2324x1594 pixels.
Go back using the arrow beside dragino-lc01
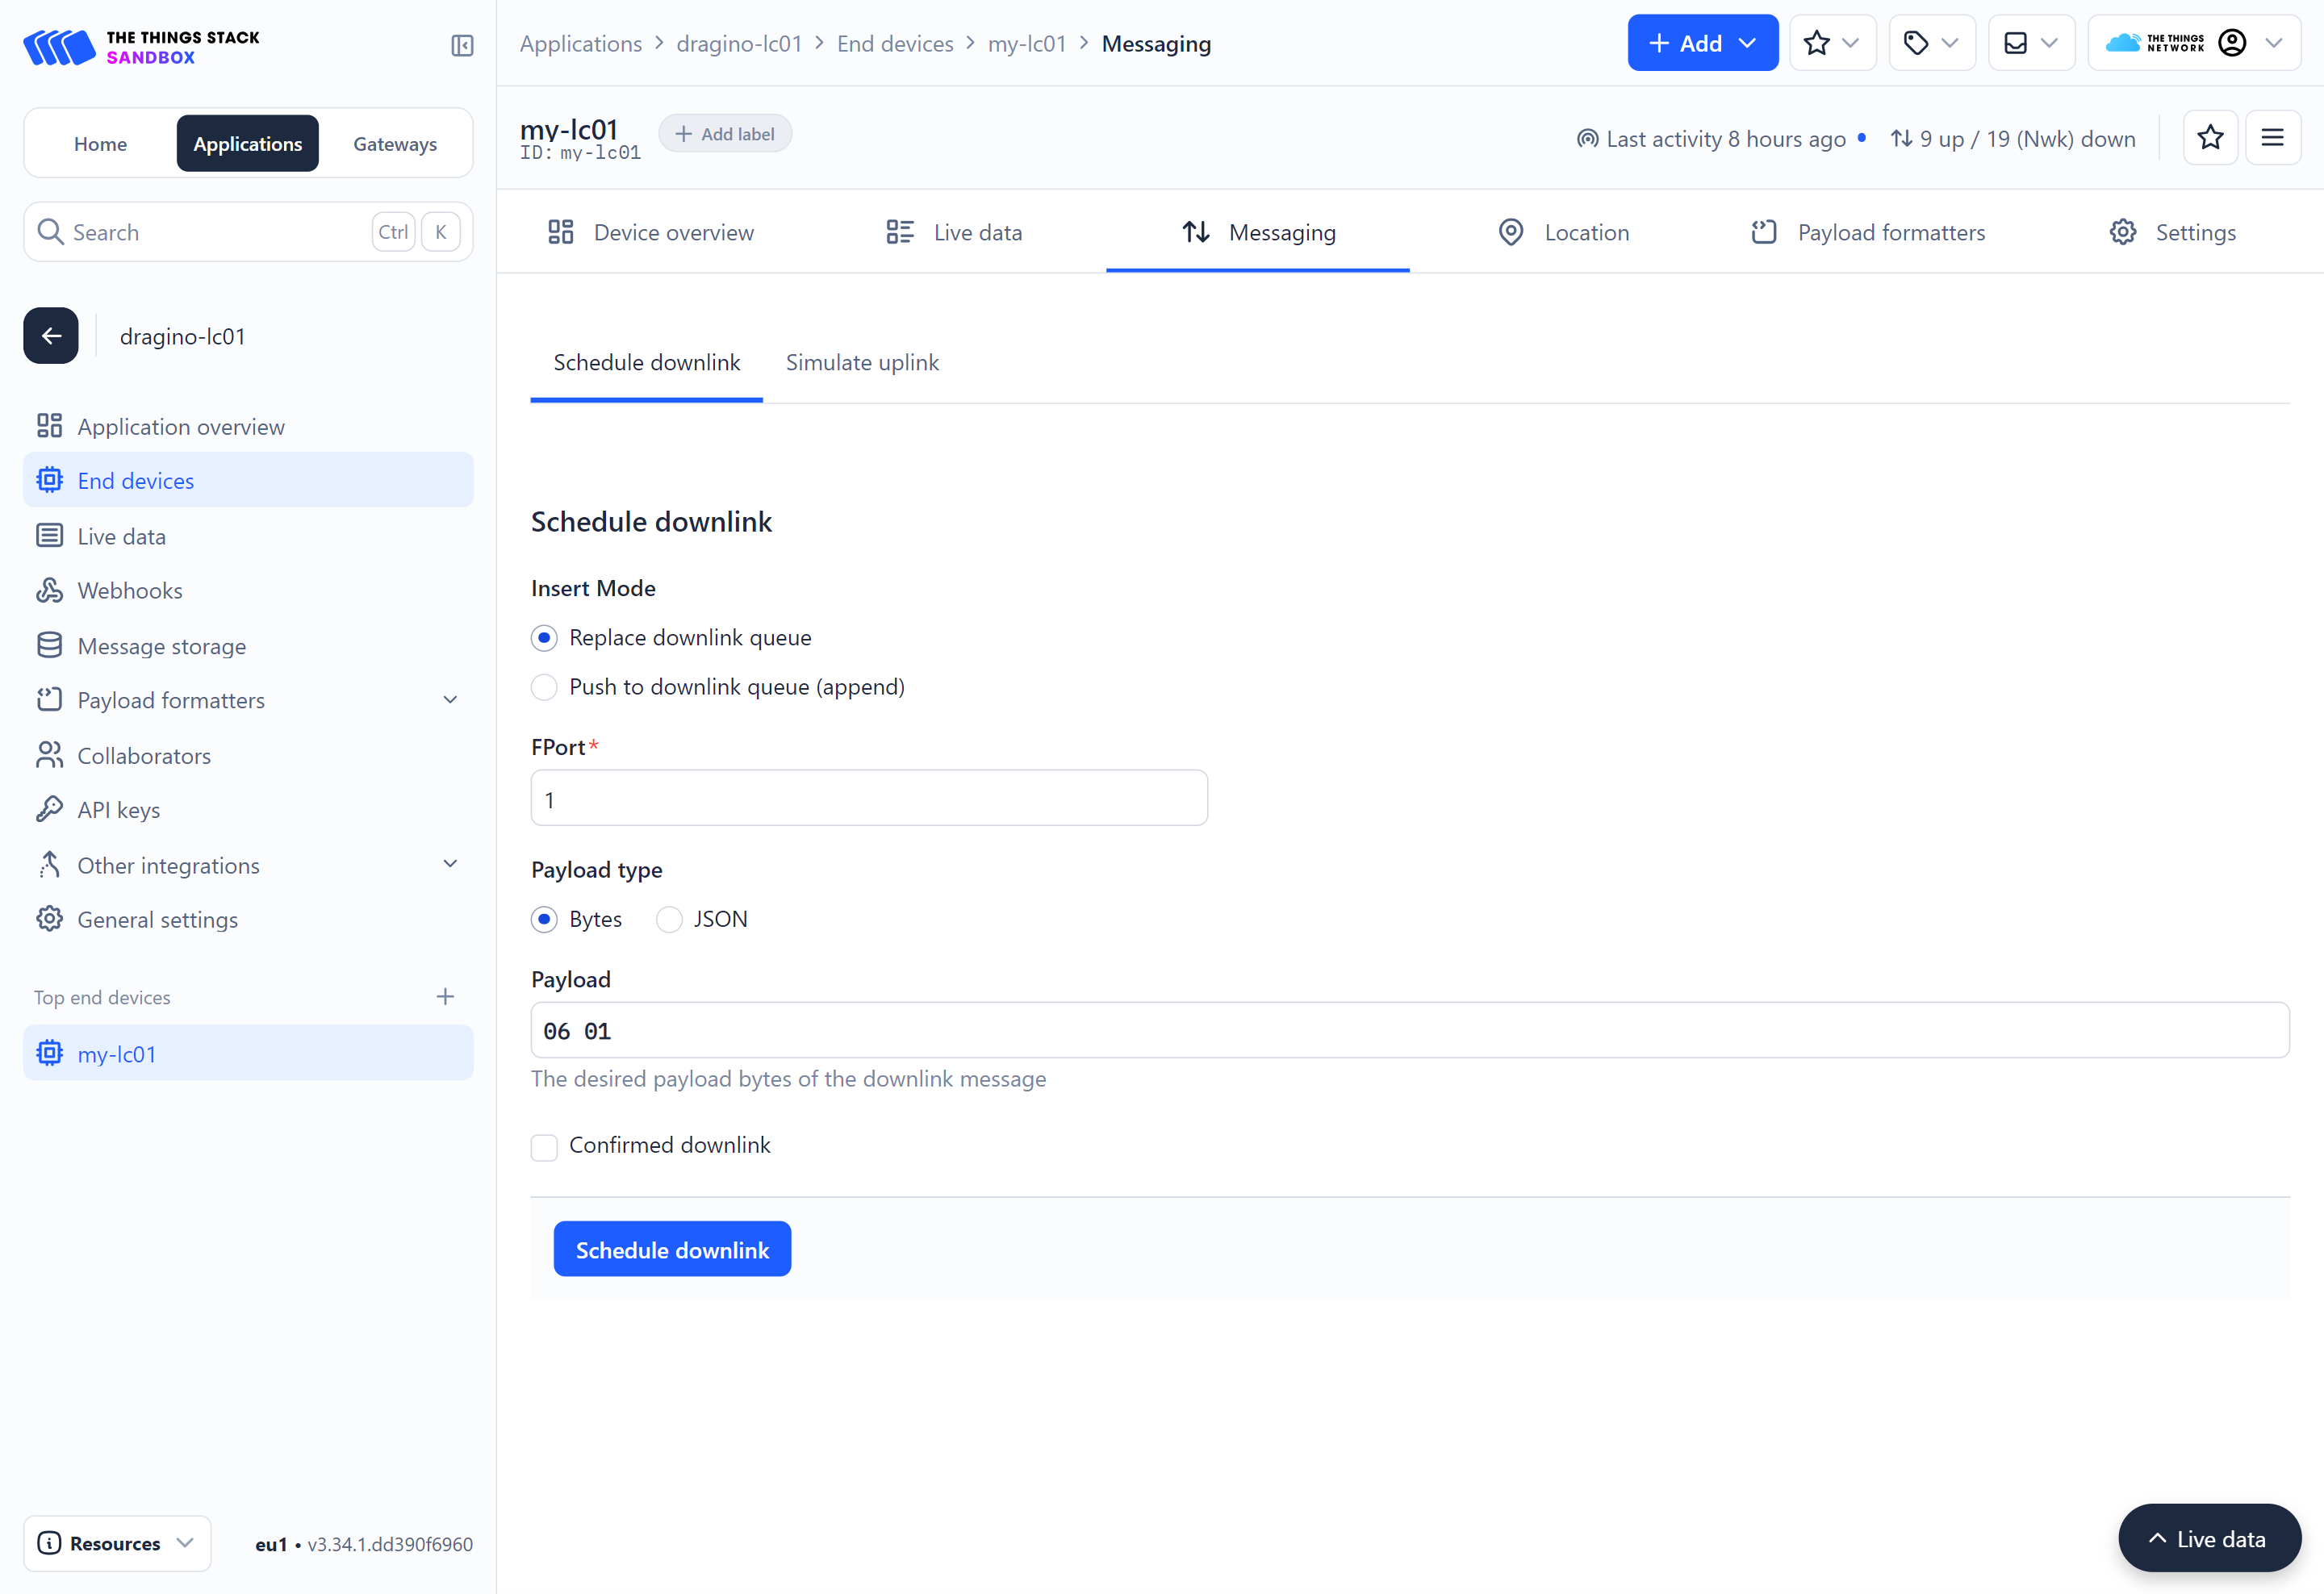pyautogui.click(x=50, y=336)
